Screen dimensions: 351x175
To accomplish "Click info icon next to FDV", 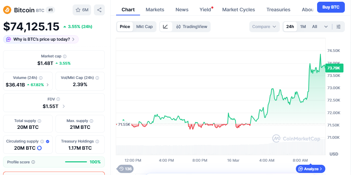I will point(58,99).
